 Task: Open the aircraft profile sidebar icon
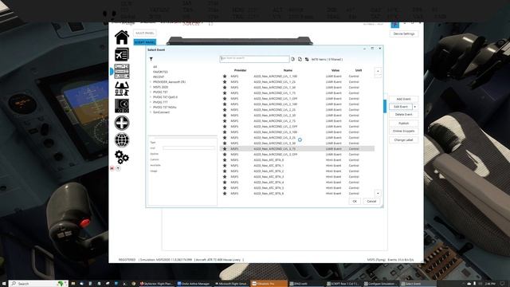(x=122, y=54)
